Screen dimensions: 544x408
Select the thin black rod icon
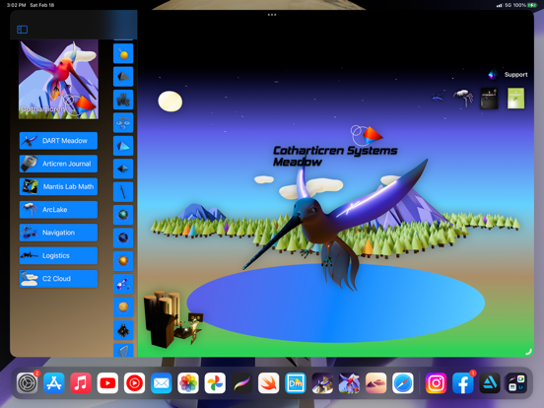[x=123, y=192]
